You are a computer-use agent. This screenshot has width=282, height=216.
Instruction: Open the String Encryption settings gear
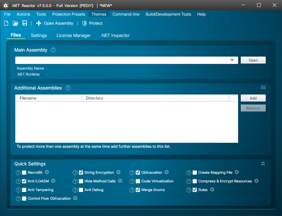(x=118, y=172)
